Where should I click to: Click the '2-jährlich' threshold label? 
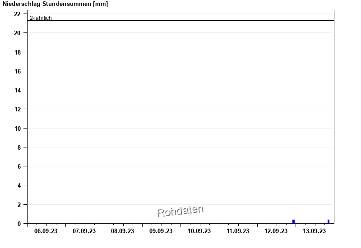click(41, 18)
